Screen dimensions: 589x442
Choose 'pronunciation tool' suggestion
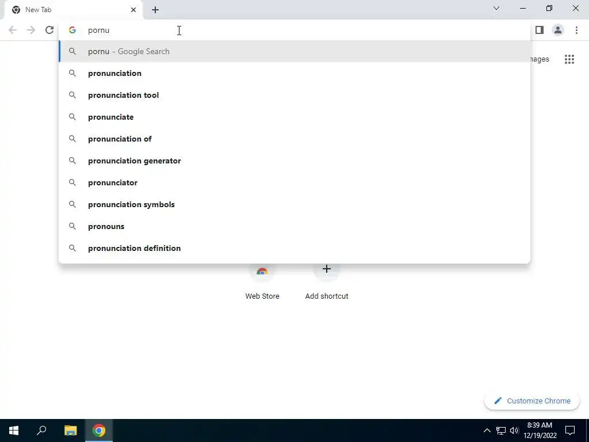294,95
